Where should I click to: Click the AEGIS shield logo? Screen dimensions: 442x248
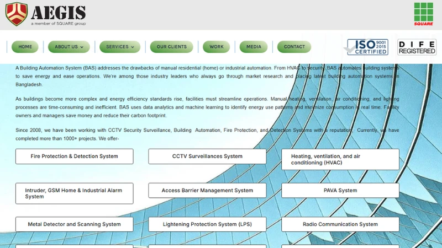pyautogui.click(x=17, y=14)
